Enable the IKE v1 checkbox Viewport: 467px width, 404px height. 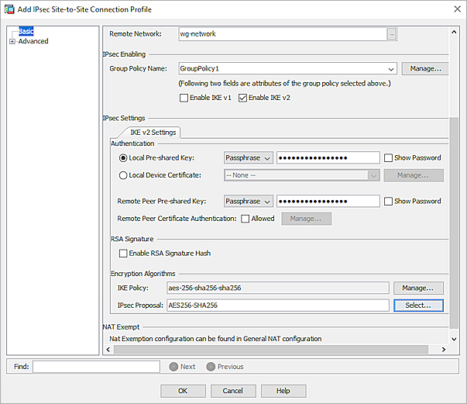click(184, 98)
